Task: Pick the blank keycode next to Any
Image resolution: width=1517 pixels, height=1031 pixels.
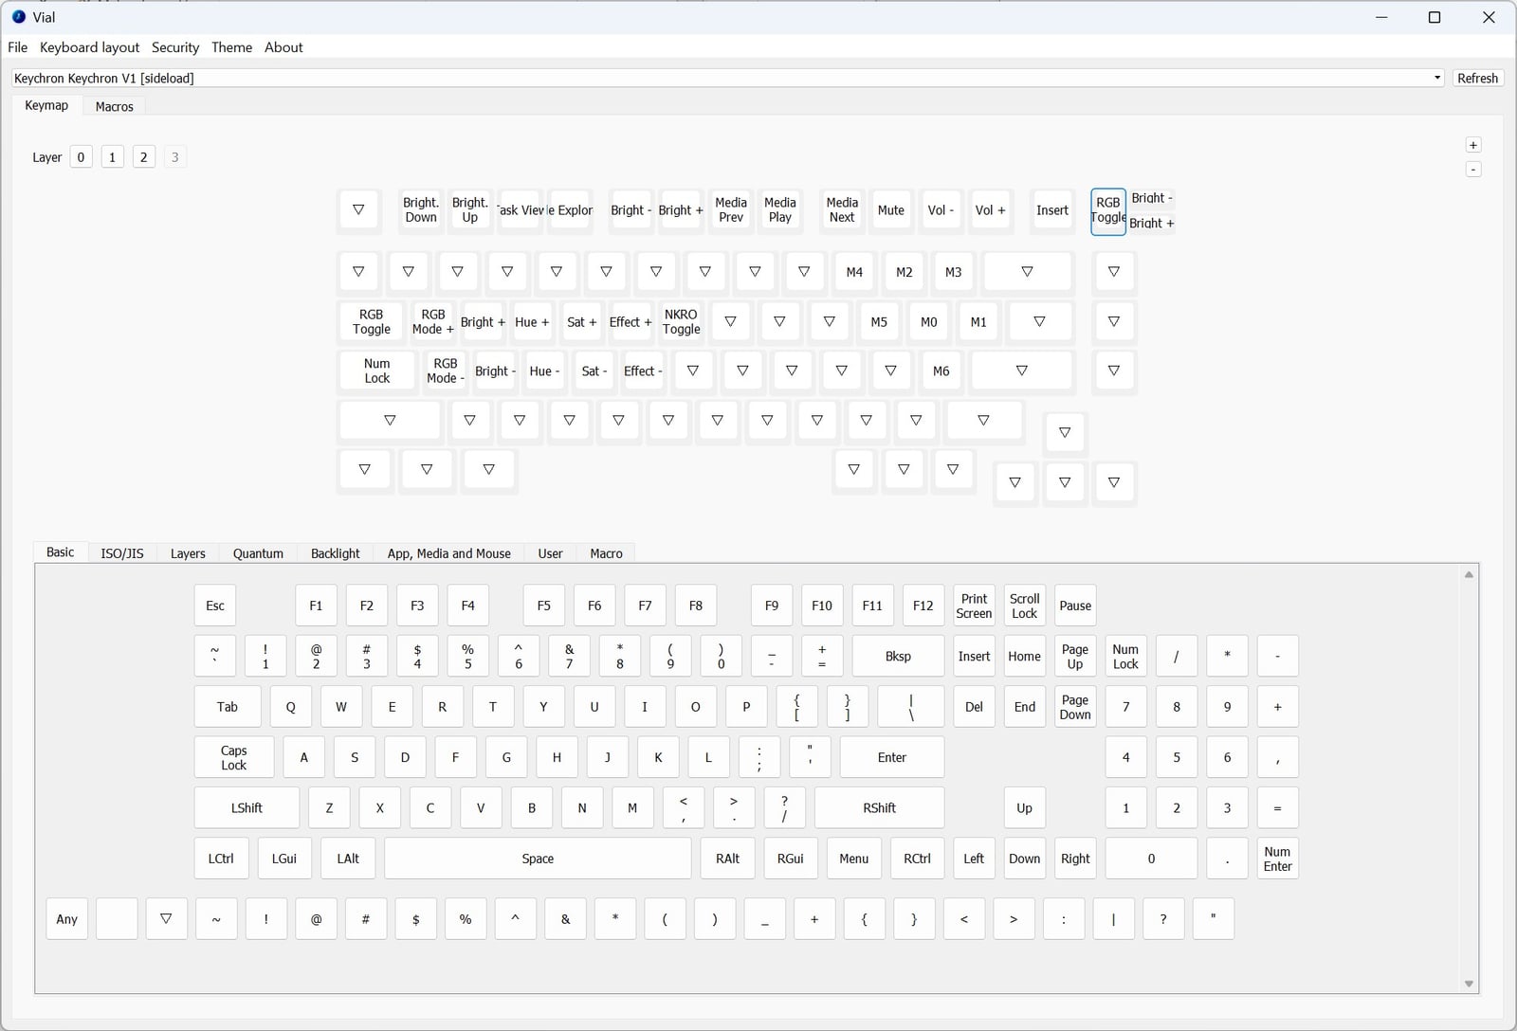Action: 117,919
